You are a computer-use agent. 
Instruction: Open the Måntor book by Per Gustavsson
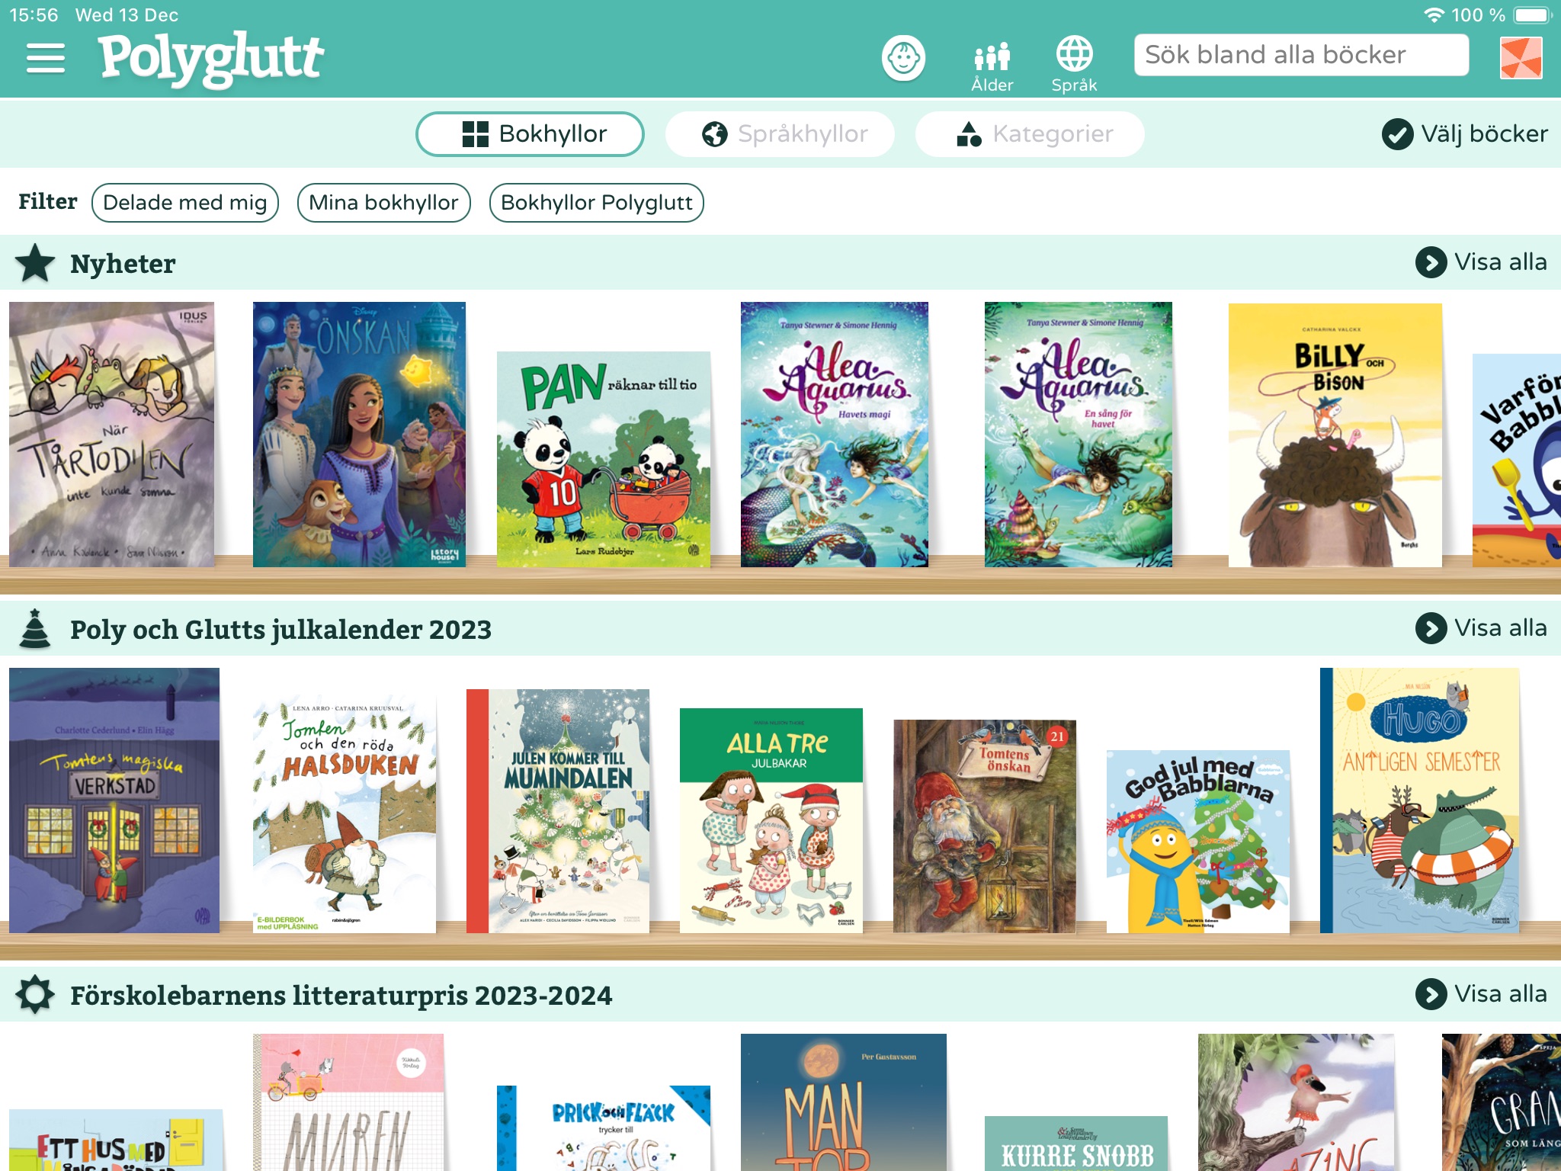click(844, 1102)
